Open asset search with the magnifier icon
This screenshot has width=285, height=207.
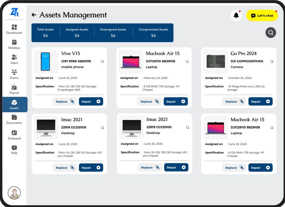pos(271,33)
